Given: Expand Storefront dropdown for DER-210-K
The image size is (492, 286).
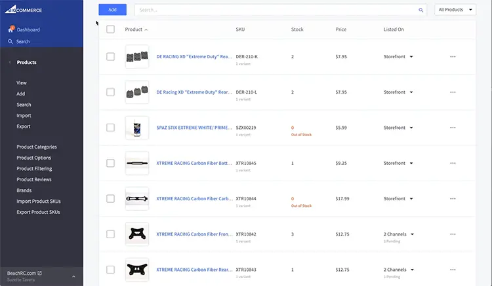Looking at the screenshot, I should click(411, 57).
